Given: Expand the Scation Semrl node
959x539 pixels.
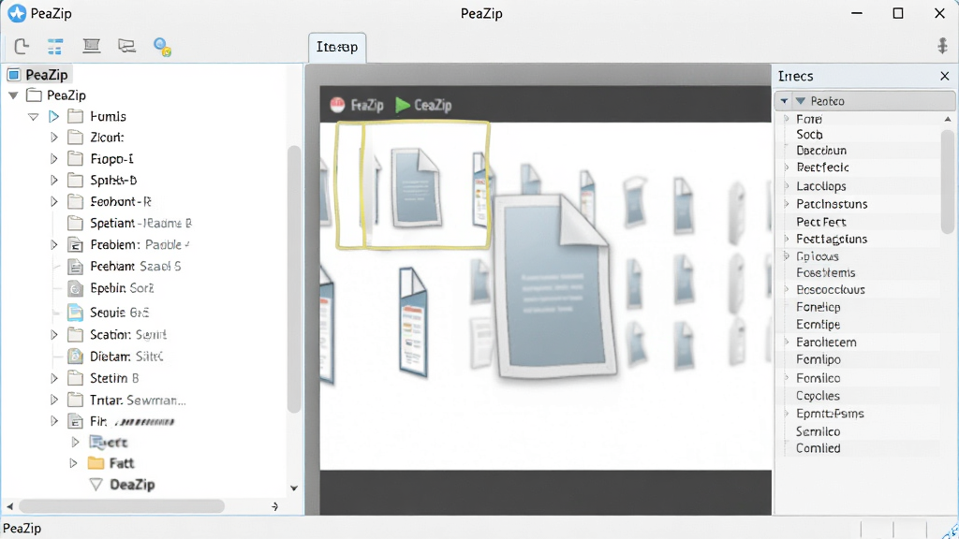Looking at the screenshot, I should (53, 335).
